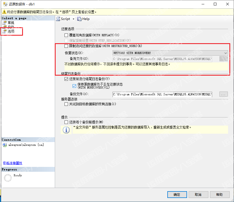234x202 pixels.
Task: Click the 确定 button
Action: [177, 194]
